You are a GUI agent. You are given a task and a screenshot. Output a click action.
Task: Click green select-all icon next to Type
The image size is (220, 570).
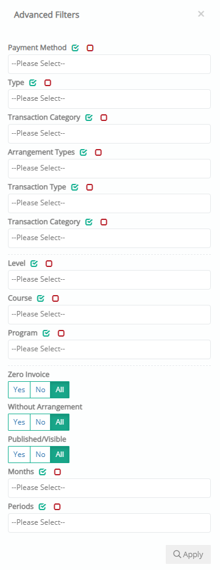(33, 83)
